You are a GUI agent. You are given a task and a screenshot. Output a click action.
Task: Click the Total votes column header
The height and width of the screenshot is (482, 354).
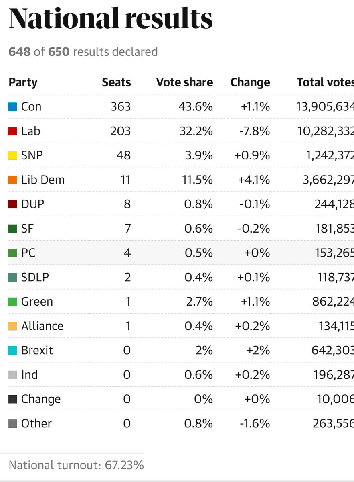click(325, 82)
